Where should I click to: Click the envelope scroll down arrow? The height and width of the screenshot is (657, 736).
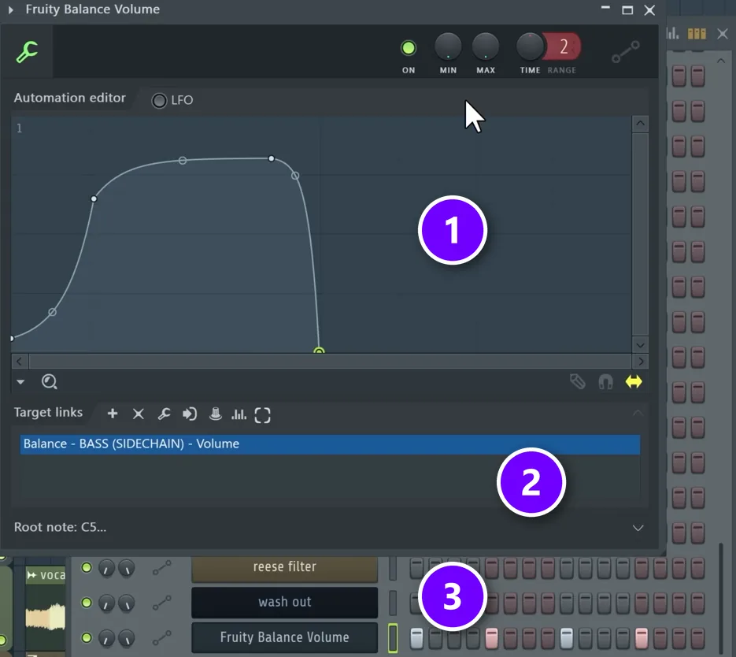coord(640,345)
